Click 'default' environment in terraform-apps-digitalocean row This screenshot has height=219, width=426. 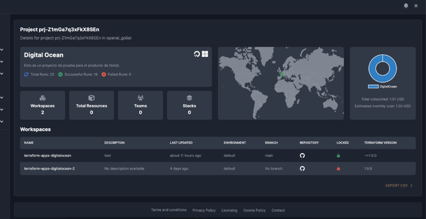(x=229, y=156)
